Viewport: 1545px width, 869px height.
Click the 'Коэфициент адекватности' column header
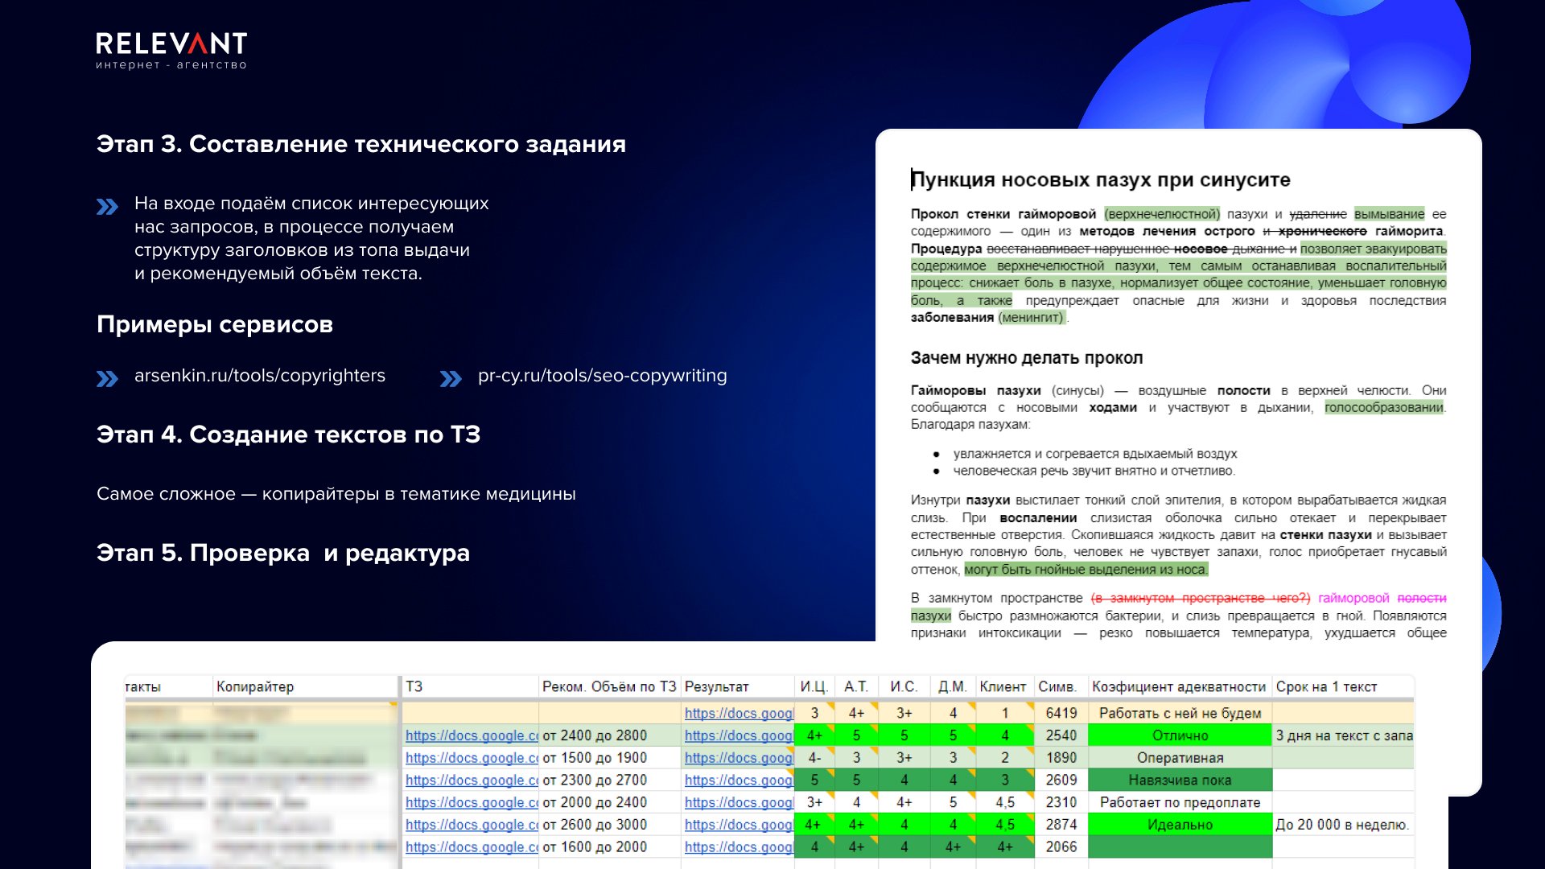coord(1178,686)
